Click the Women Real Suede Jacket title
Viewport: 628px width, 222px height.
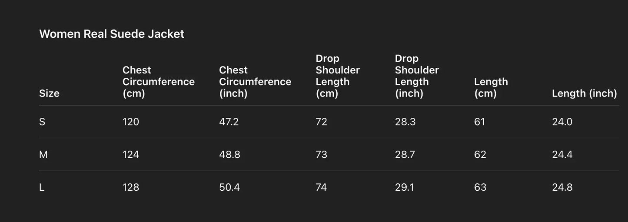112,34
